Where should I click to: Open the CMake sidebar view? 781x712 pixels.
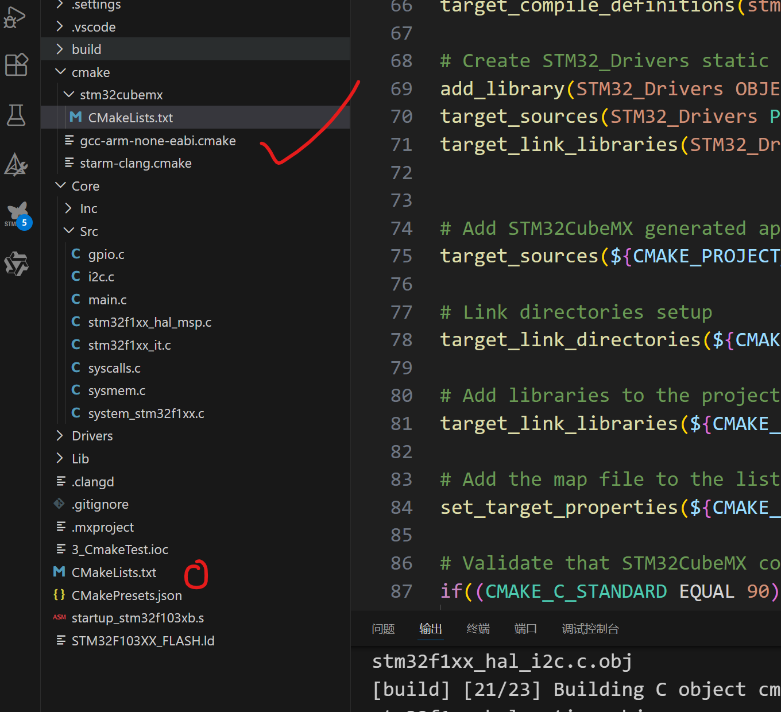(16, 165)
